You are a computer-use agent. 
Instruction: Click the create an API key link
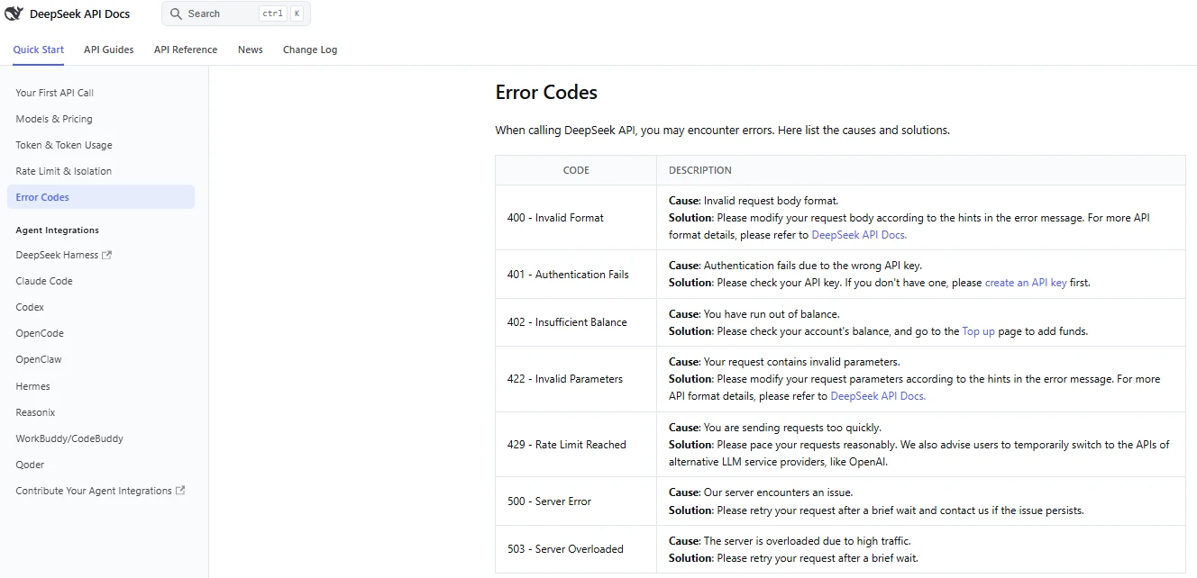coord(1026,283)
